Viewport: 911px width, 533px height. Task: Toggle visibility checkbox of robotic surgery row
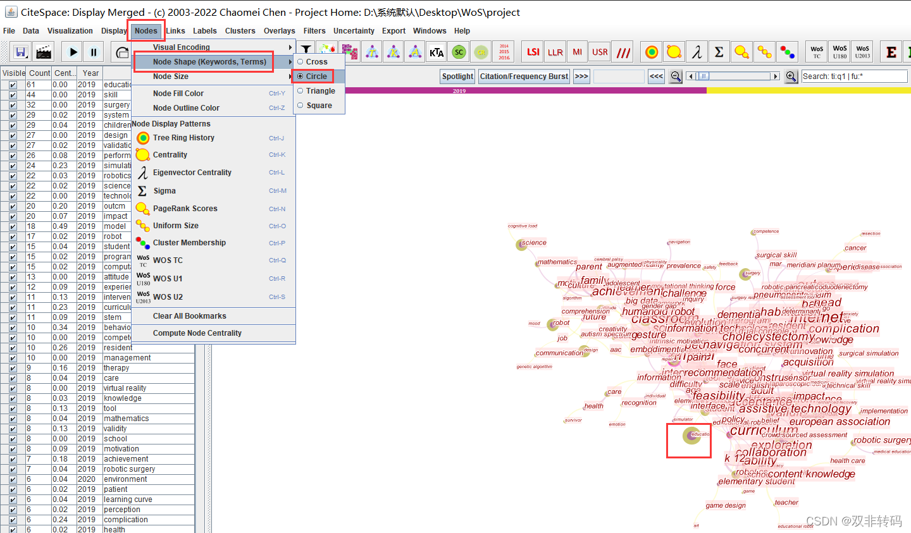13,469
